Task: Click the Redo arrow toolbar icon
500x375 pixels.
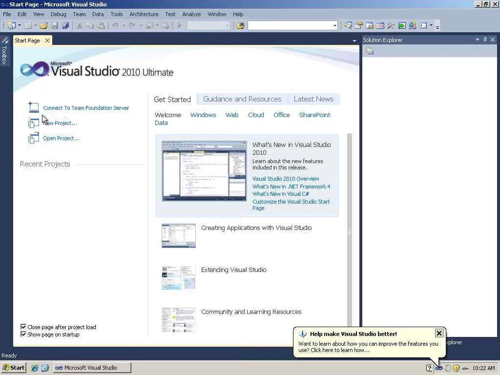Action: (132, 25)
